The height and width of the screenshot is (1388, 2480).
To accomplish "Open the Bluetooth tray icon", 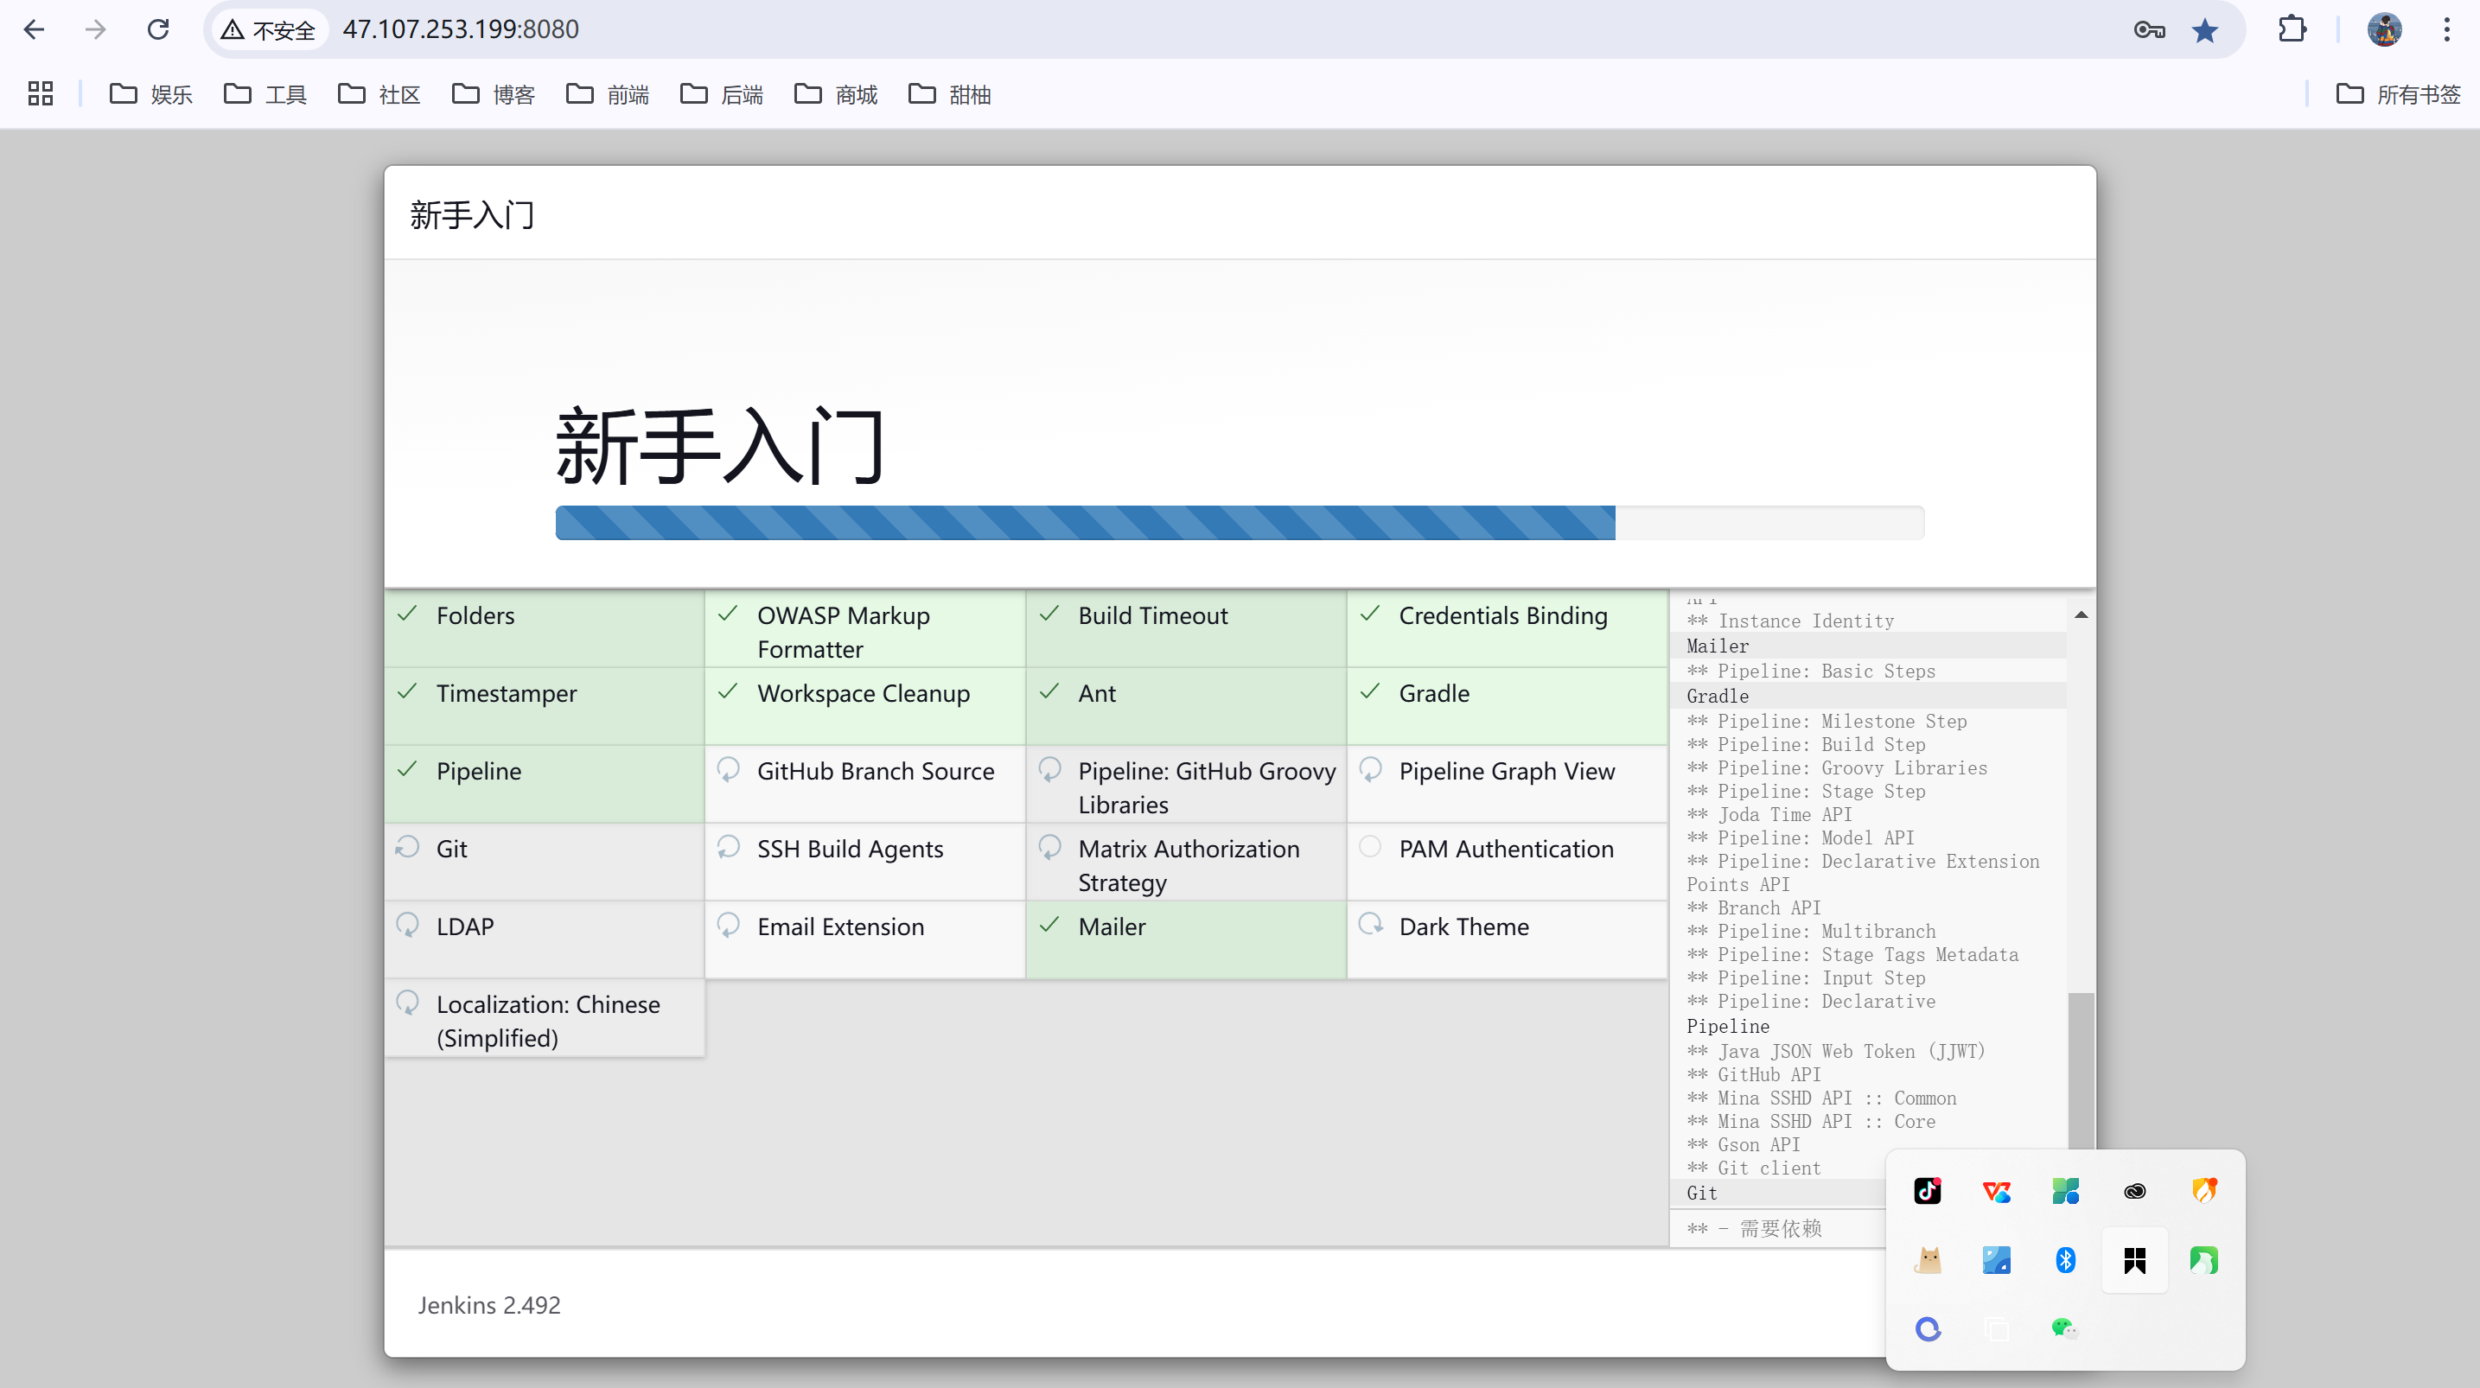I will pyautogui.click(x=2066, y=1260).
